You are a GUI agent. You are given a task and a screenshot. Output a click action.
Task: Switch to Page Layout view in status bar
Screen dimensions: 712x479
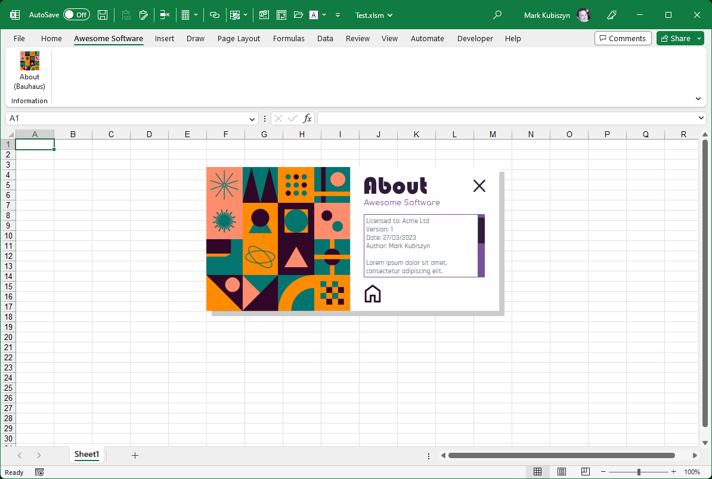tap(561, 472)
